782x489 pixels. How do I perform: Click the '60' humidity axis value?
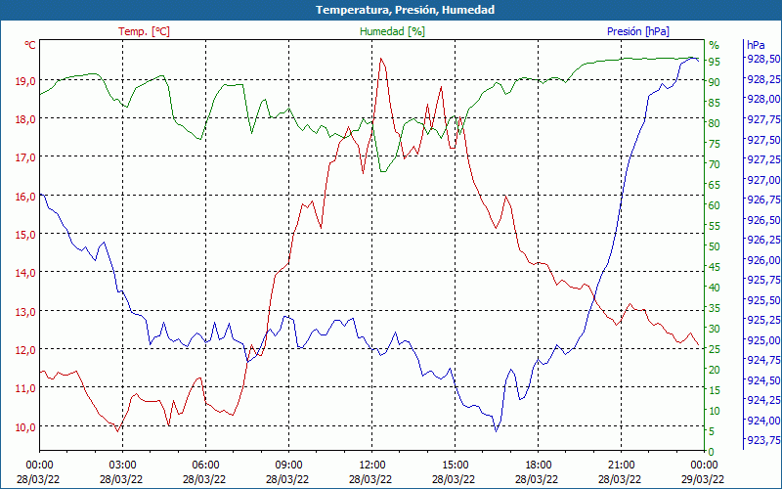click(715, 205)
